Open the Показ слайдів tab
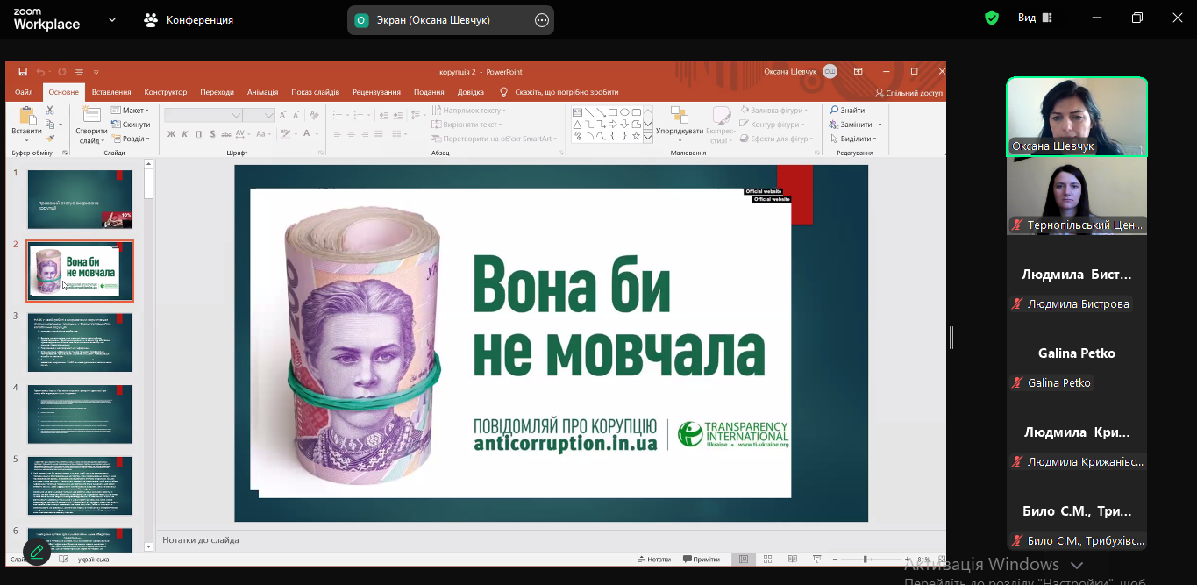1197x585 pixels. [x=315, y=92]
